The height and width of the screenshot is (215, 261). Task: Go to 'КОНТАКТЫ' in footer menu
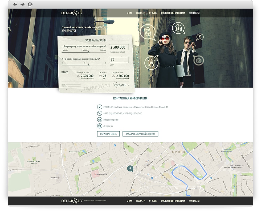point(194,201)
